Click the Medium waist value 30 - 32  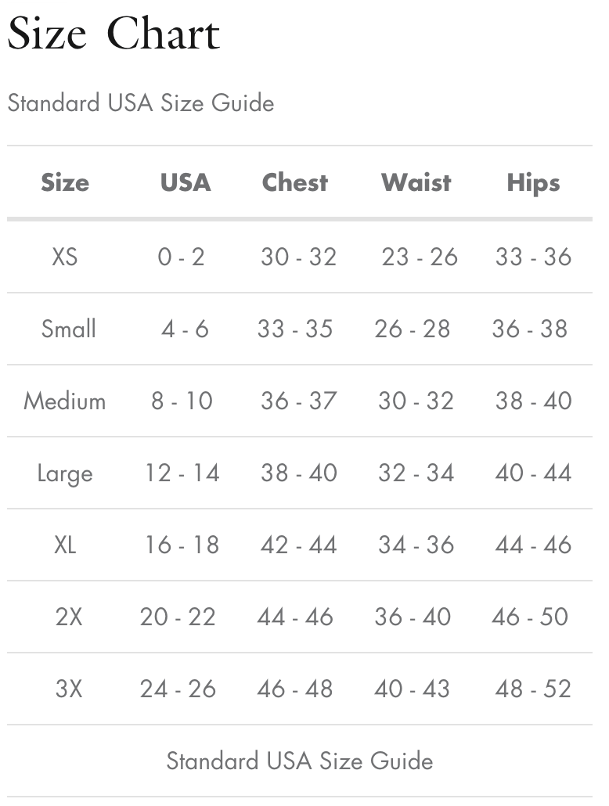[416, 401]
